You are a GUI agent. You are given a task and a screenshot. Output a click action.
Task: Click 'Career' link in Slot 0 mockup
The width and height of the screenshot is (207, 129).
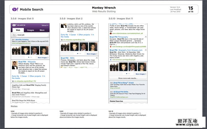tap(24, 76)
